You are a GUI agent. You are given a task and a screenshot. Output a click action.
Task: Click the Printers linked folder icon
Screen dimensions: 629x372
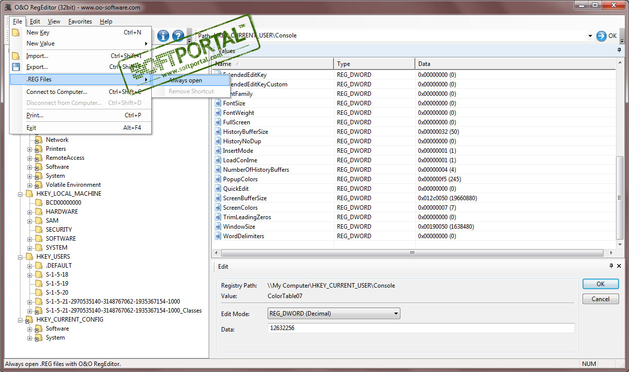pyautogui.click(x=38, y=149)
